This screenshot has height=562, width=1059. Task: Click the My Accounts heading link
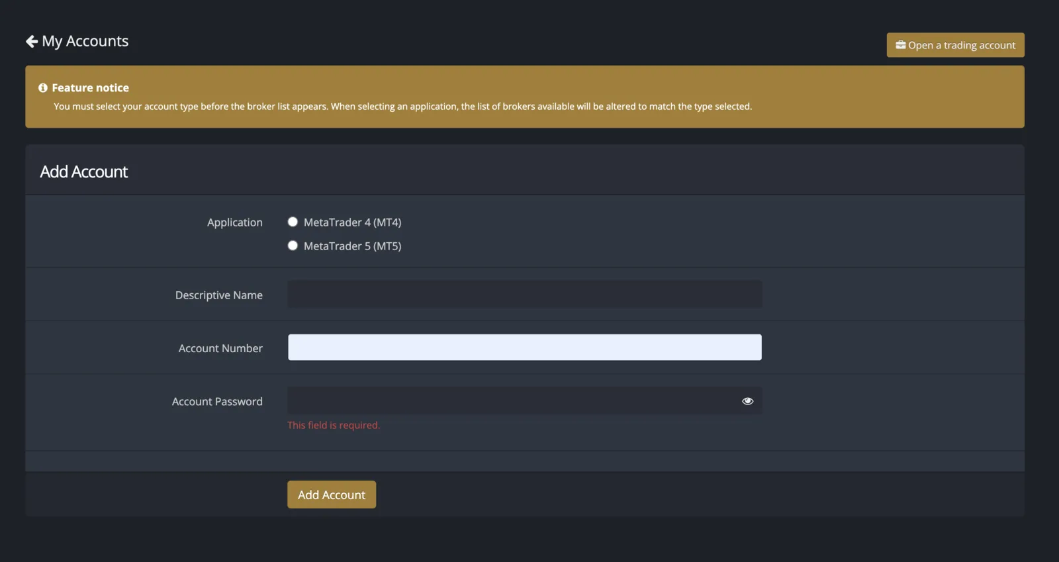point(85,42)
